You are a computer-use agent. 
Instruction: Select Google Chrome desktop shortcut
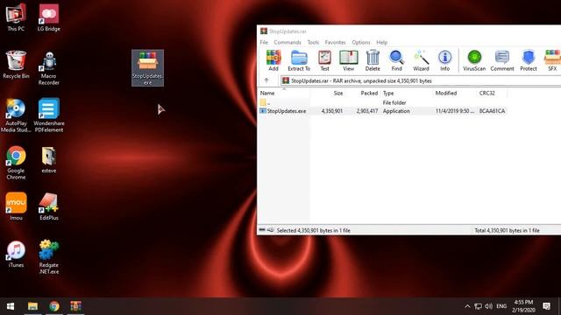point(16,163)
